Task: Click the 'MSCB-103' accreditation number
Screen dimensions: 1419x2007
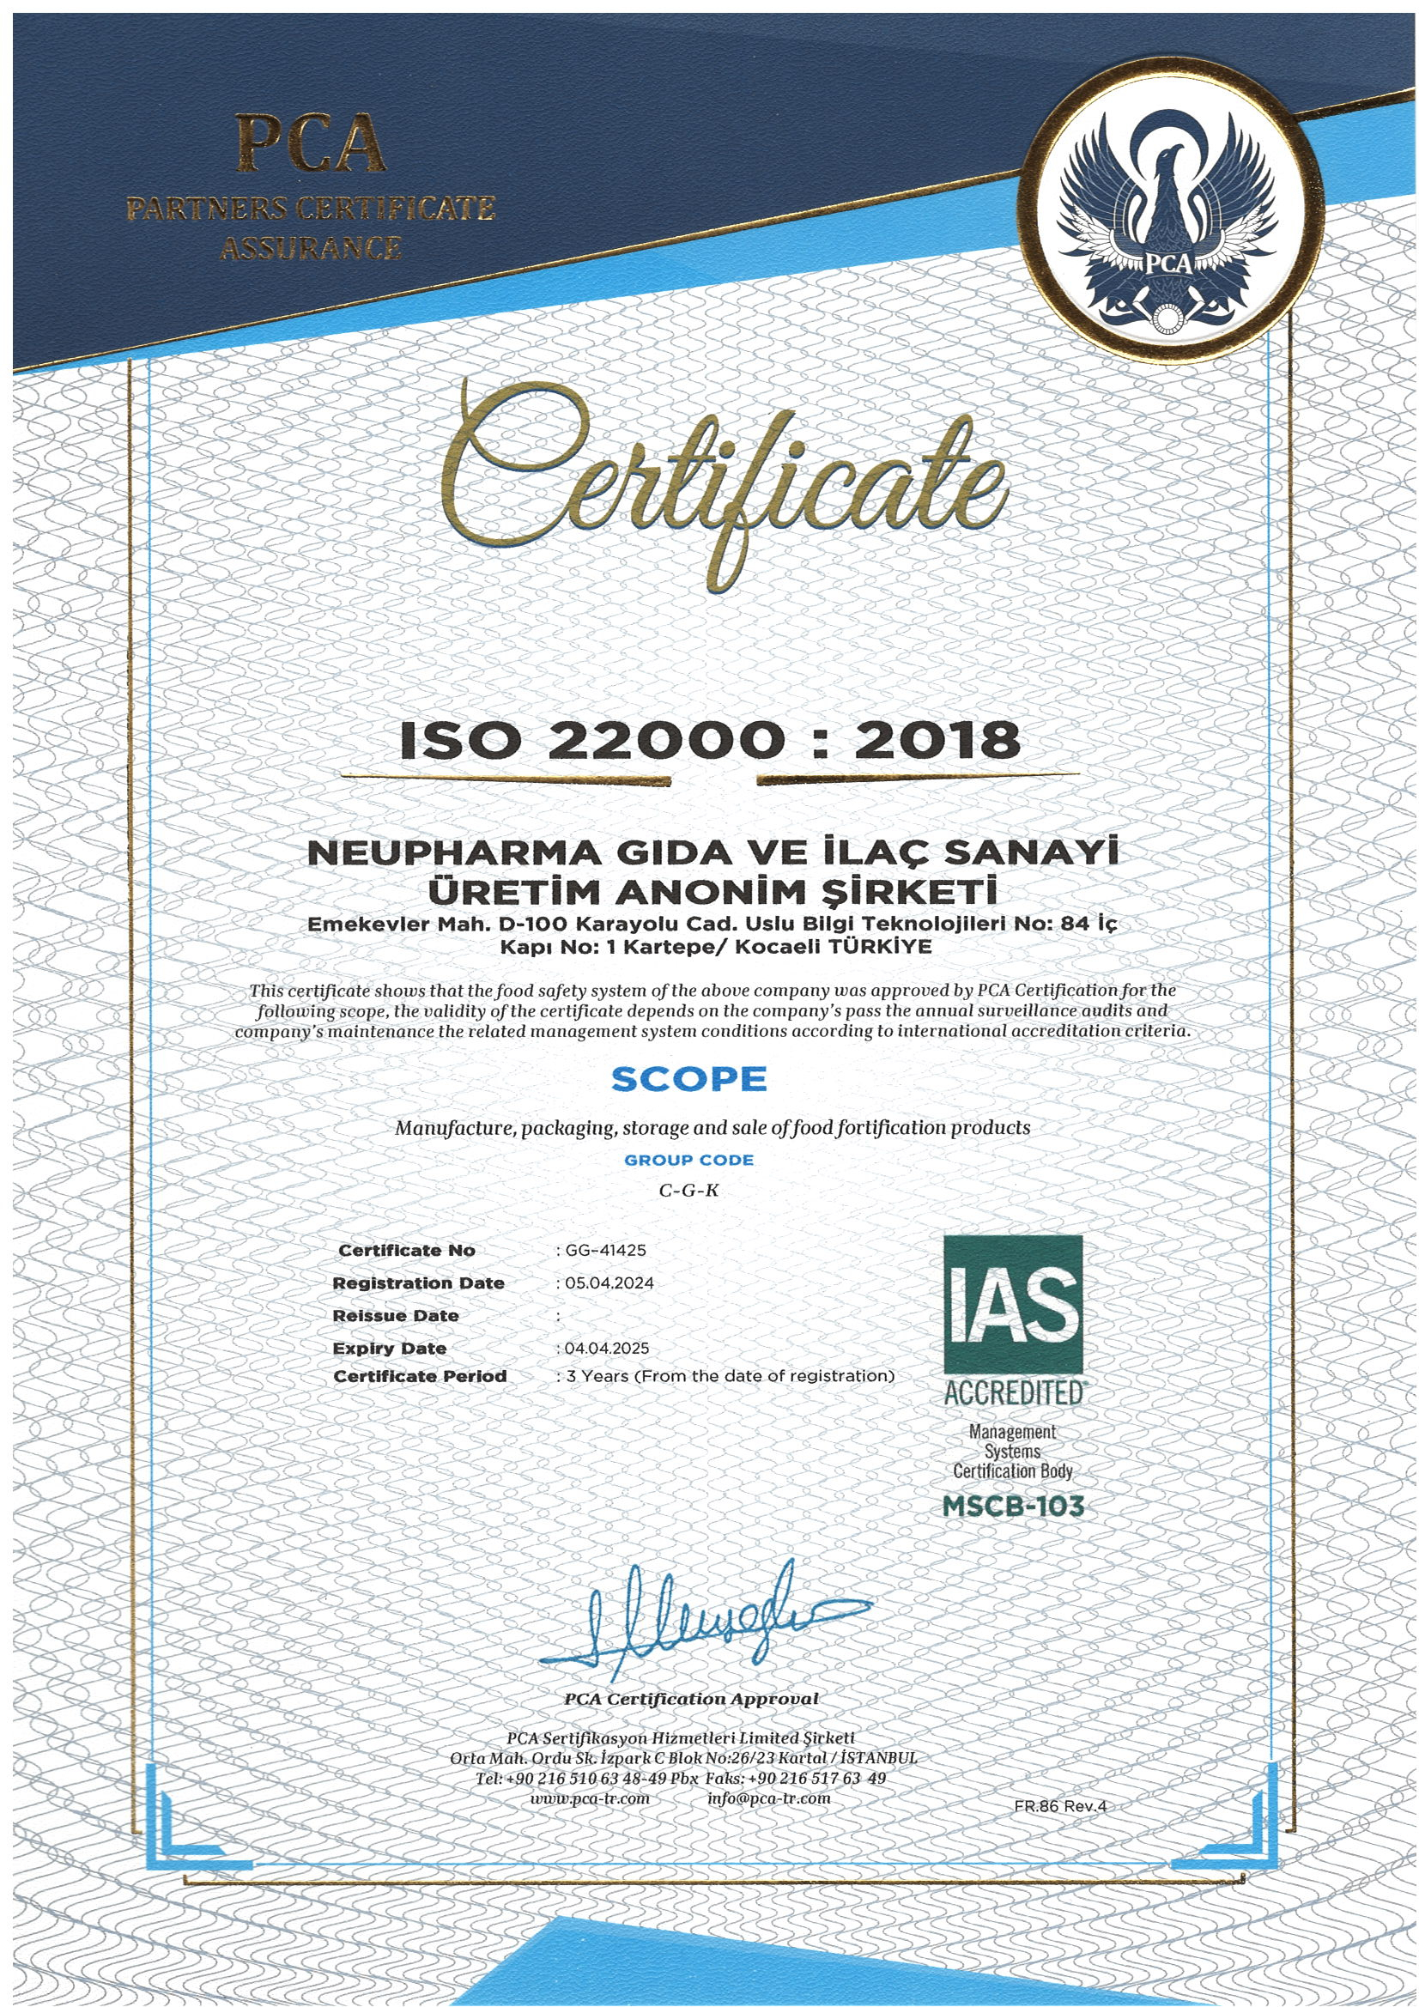Action: [1013, 1507]
